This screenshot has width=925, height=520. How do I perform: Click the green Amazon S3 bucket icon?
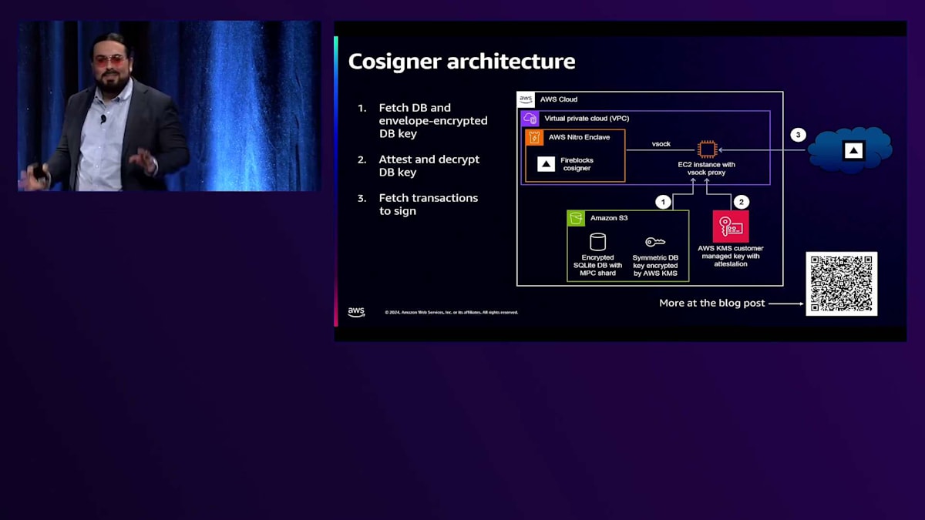point(576,218)
